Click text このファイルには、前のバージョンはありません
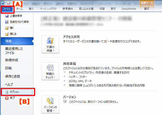Screen dimensions: 162x115 coord(93,102)
